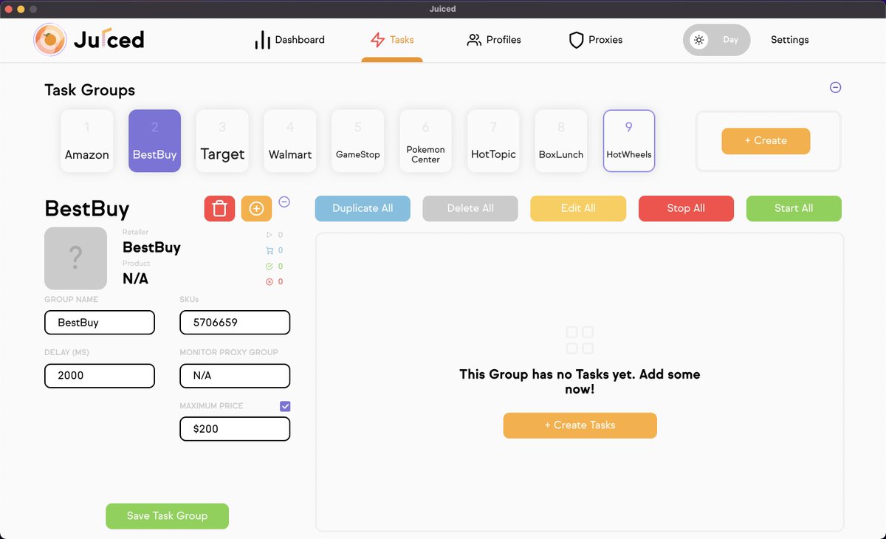Click the Duplicate All button
This screenshot has height=539, width=886.
coord(363,208)
